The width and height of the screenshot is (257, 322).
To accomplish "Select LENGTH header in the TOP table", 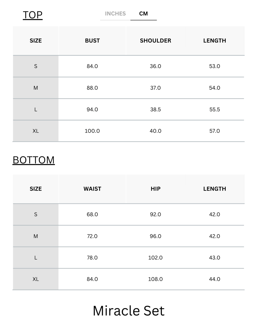I will (215, 41).
